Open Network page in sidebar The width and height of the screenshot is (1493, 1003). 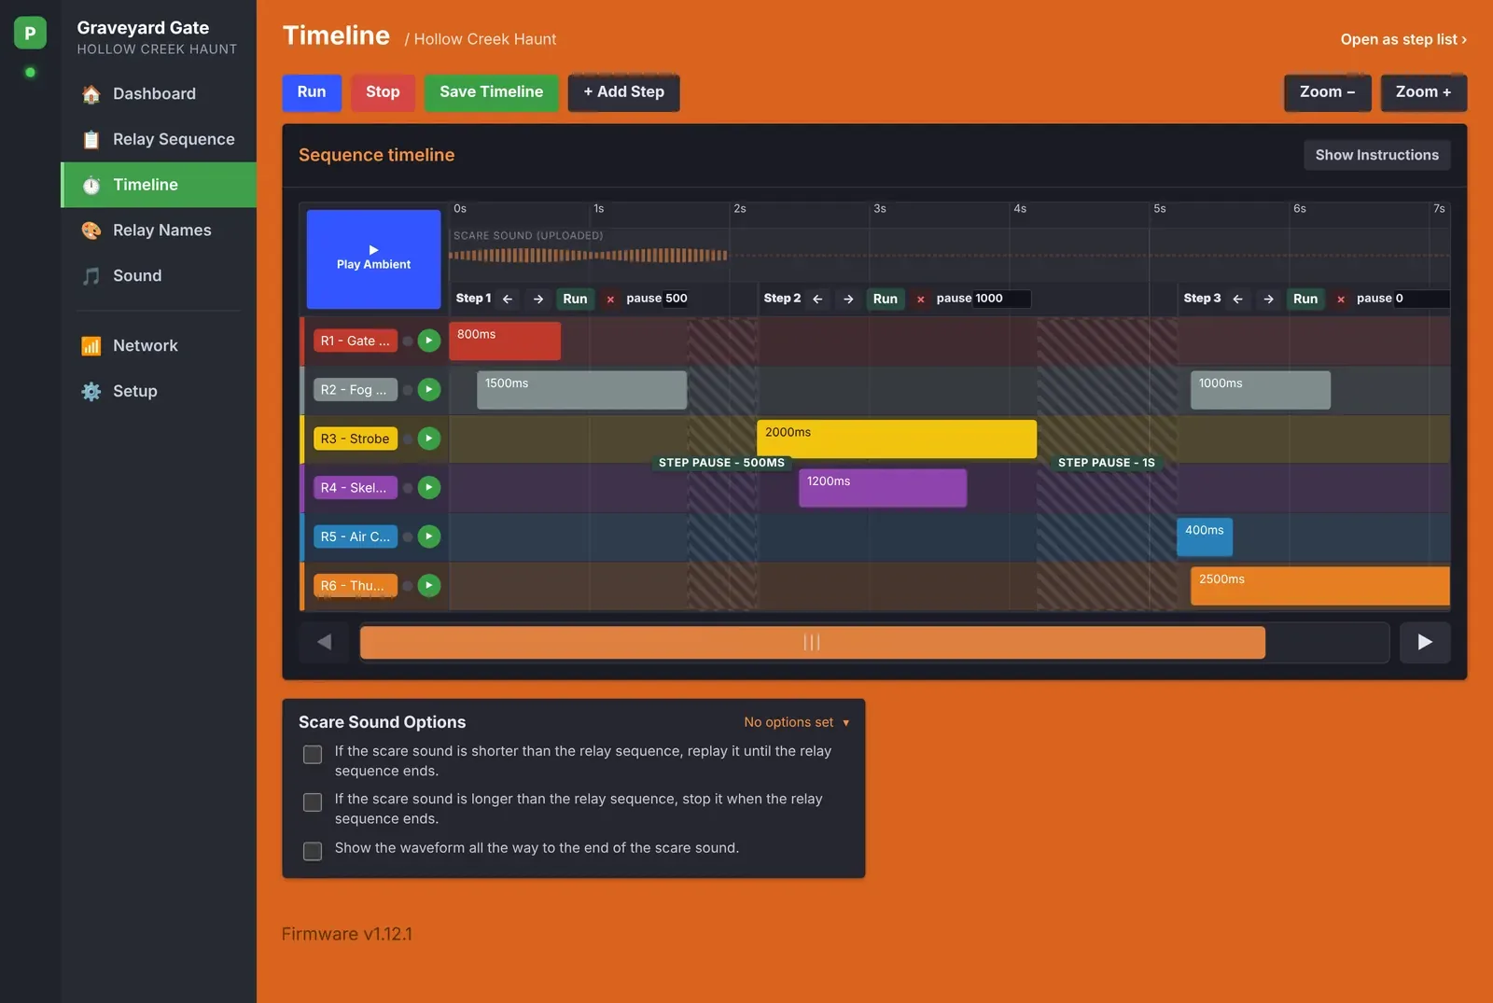[x=159, y=345]
